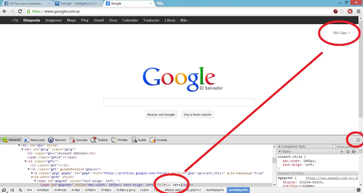363x193 pixels.
Task: Open Docs in Google bar
Action: point(113,20)
